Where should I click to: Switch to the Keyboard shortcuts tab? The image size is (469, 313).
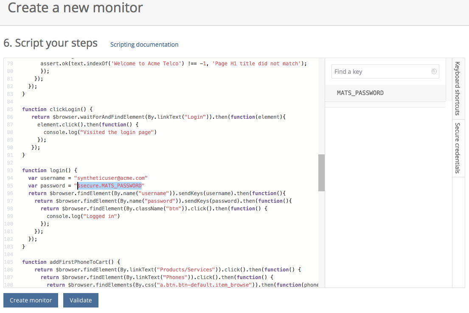tap(458, 89)
